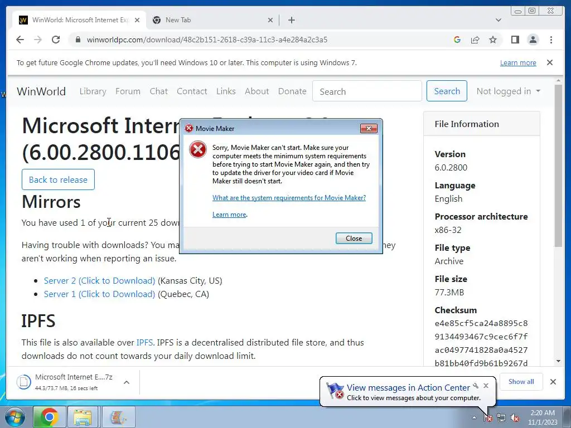Click the WinWorld Search button

coord(447,91)
